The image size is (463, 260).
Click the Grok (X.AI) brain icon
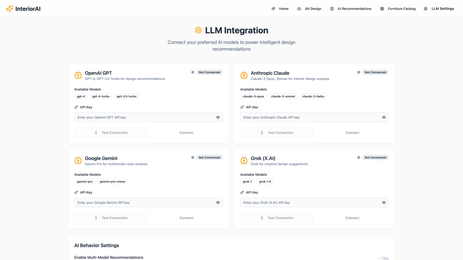pos(244,161)
